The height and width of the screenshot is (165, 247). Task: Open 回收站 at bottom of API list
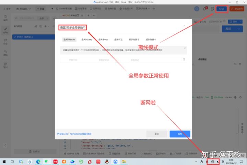[x=35, y=151]
